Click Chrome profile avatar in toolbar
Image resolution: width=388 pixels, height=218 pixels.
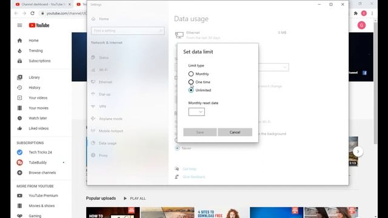(364, 13)
